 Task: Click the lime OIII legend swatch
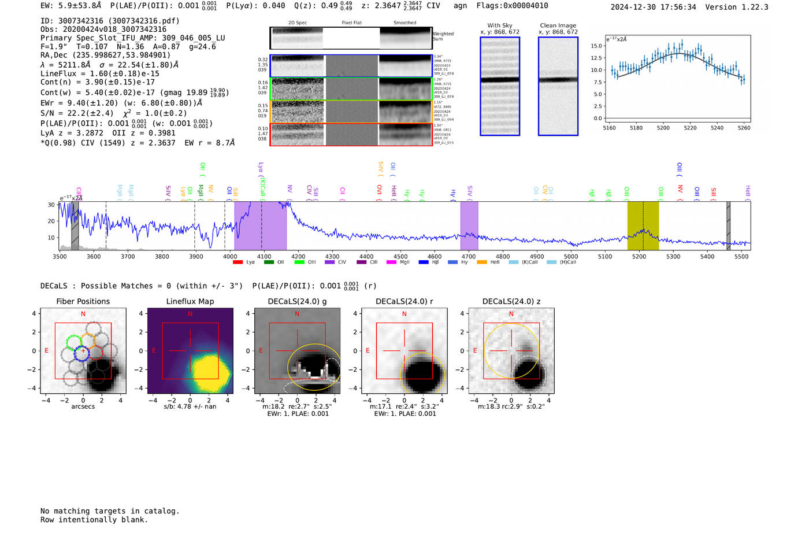click(x=299, y=262)
